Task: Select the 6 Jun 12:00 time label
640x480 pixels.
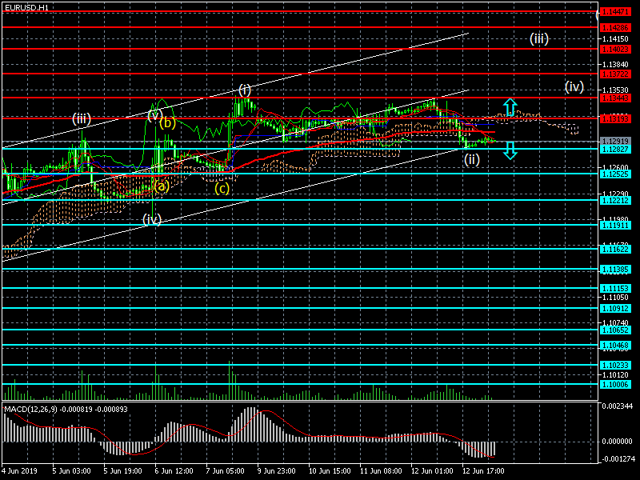Action: point(174,471)
